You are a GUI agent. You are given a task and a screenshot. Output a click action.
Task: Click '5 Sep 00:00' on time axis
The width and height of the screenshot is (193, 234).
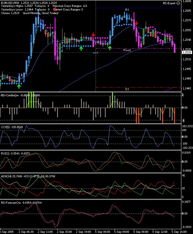[x=102, y=232]
